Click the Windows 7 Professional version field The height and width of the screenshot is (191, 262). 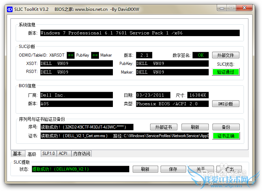[x=140, y=33]
